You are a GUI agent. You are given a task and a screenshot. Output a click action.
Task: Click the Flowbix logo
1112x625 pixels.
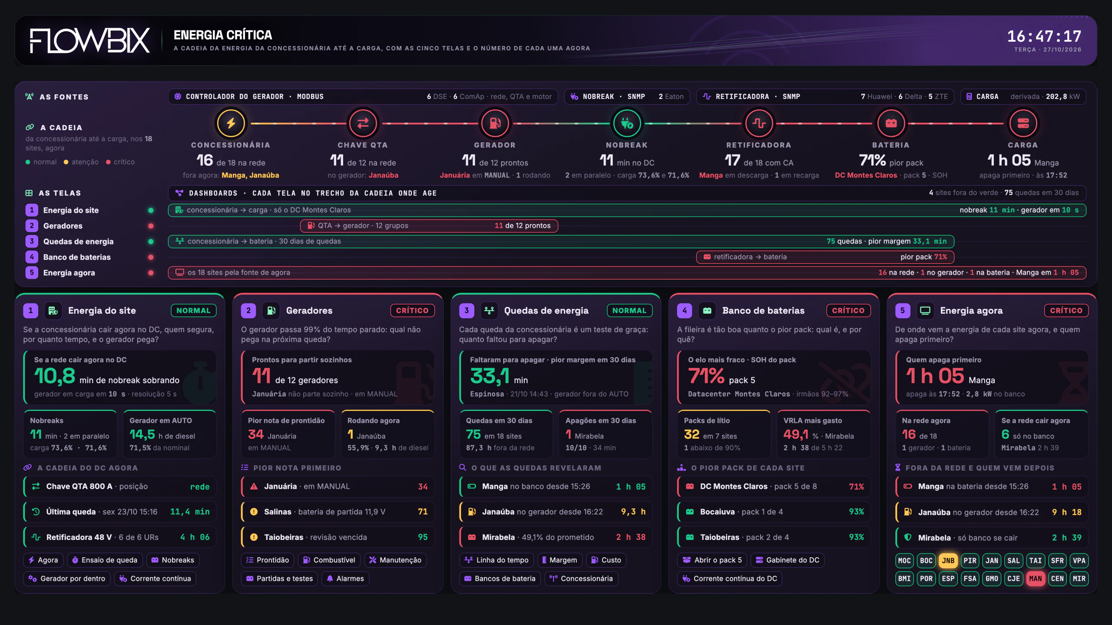(90, 41)
